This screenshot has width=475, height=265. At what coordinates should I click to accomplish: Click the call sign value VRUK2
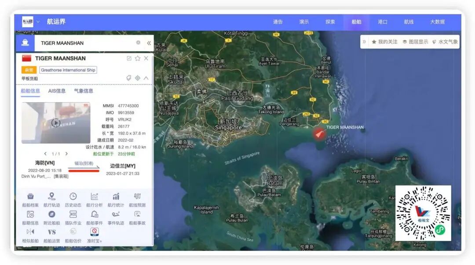point(124,119)
